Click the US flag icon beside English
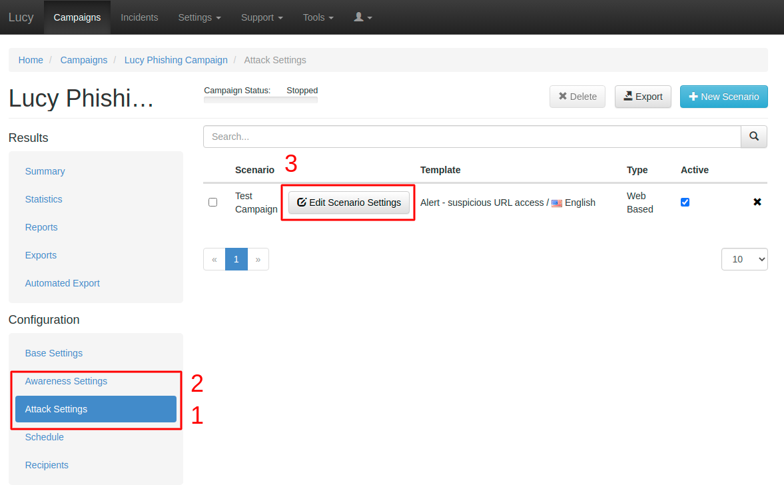The height and width of the screenshot is (487, 784). coord(556,203)
